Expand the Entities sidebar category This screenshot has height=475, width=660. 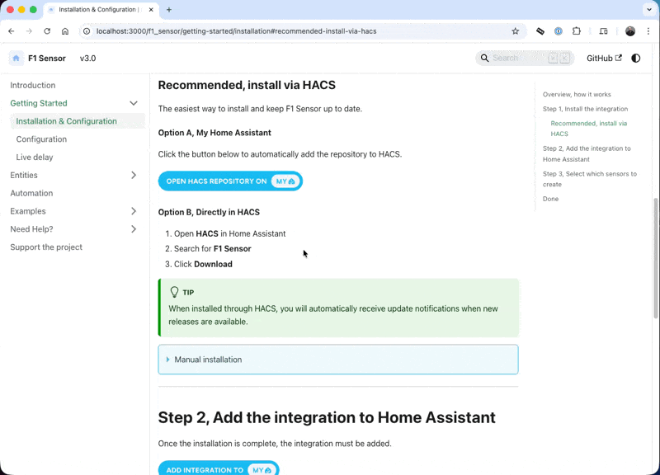134,175
